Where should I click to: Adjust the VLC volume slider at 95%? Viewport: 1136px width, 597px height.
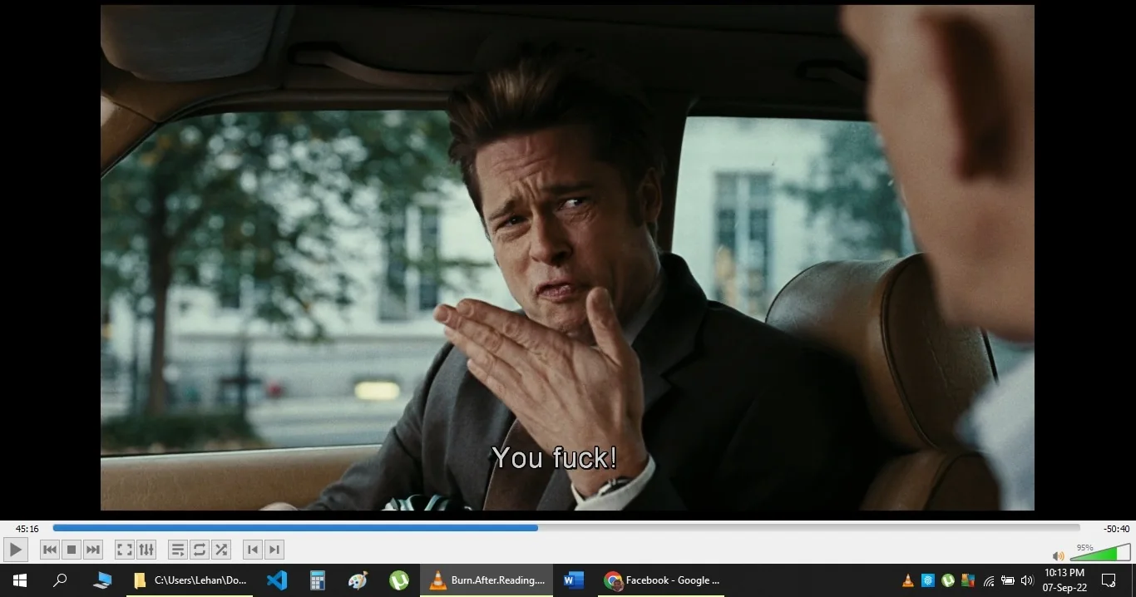pos(1099,553)
